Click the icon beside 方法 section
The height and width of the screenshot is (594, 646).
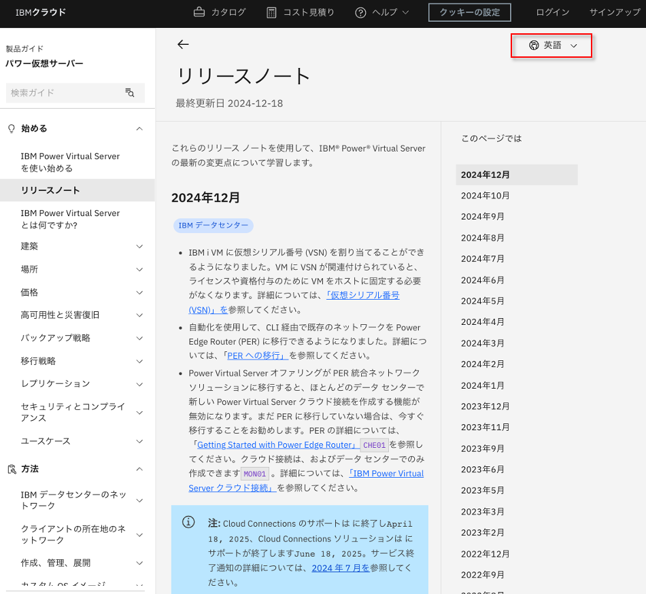coord(12,469)
